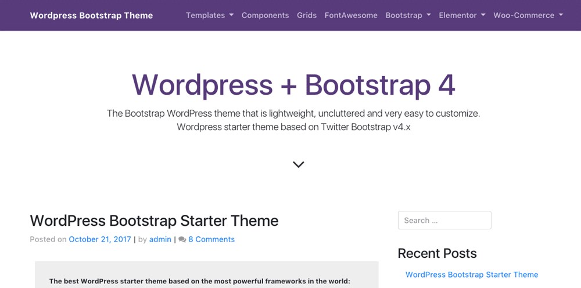Go to the Components page

click(x=266, y=15)
